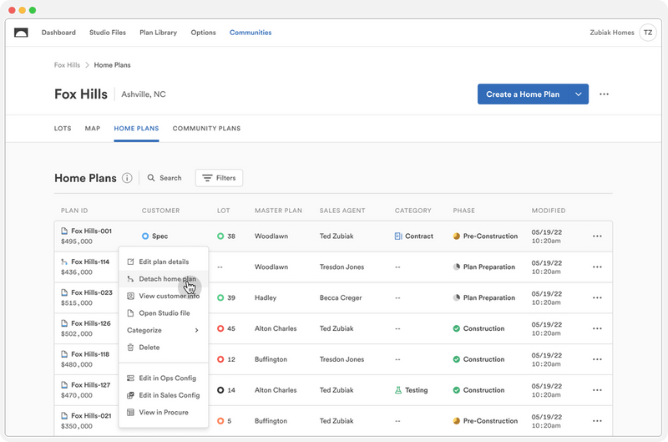The height and width of the screenshot is (442, 668).
Task: Open the three-dot menu beside Create a Home Plan
Action: 604,94
